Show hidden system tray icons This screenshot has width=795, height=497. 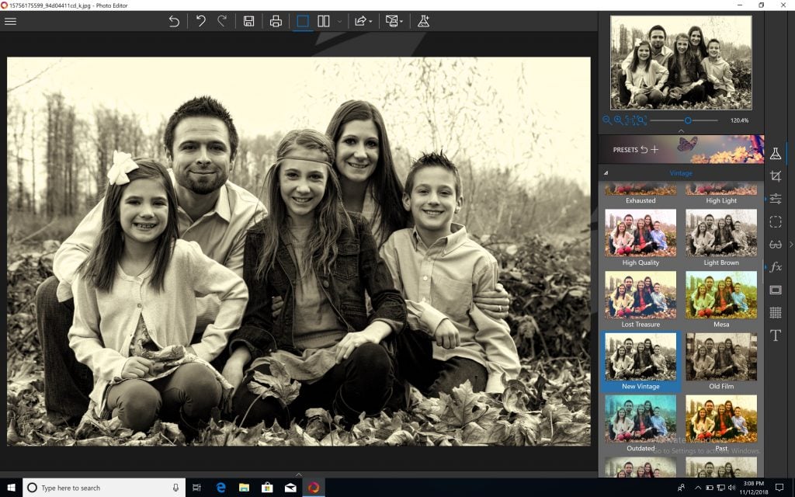pos(698,488)
